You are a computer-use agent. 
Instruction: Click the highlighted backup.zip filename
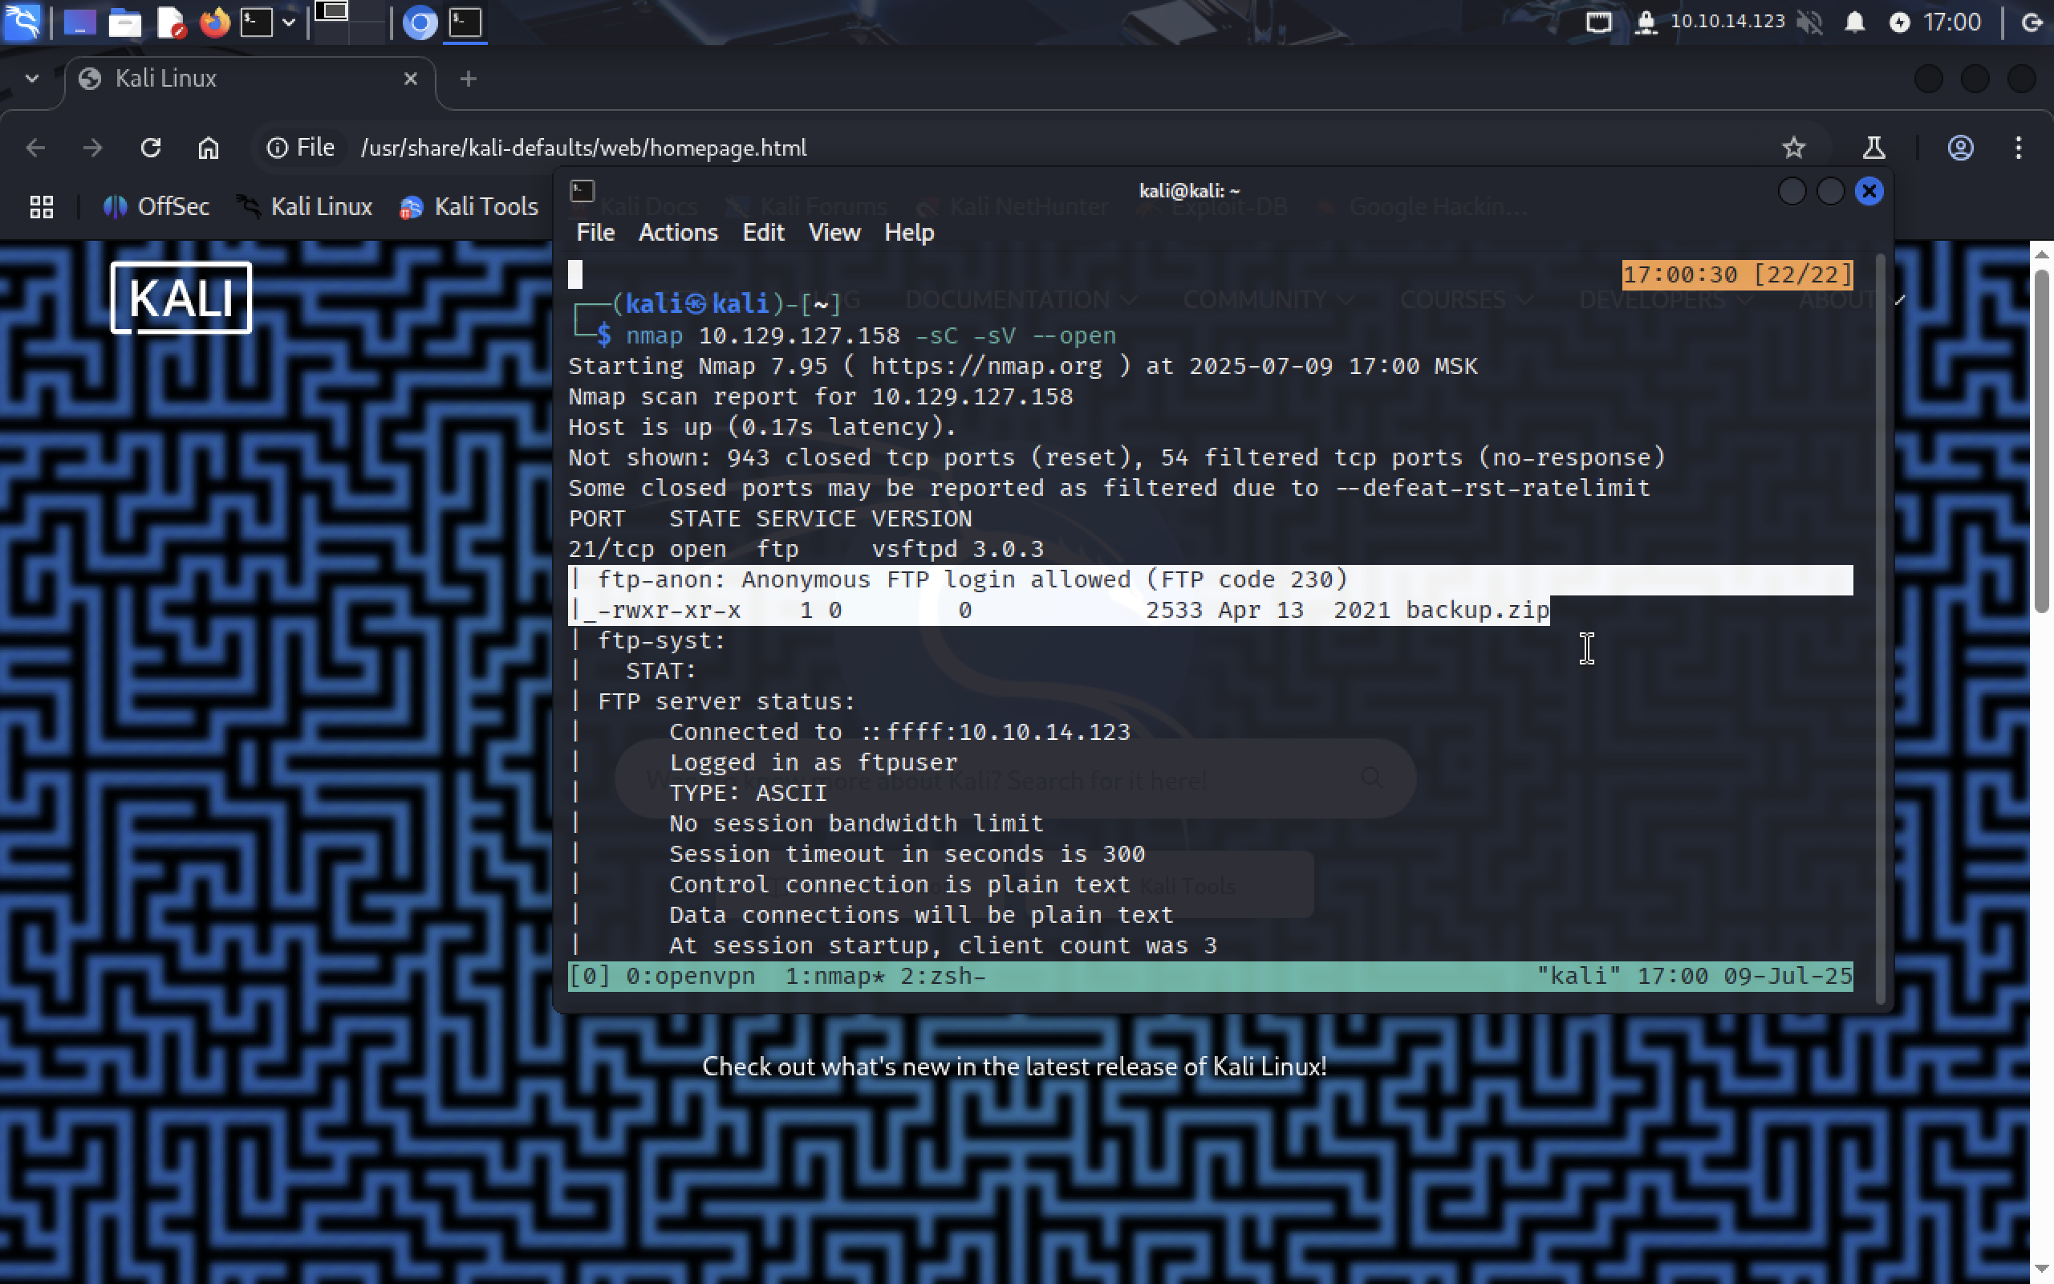click(x=1478, y=611)
